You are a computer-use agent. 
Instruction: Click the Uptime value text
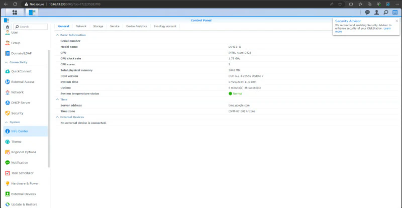pos(245,88)
